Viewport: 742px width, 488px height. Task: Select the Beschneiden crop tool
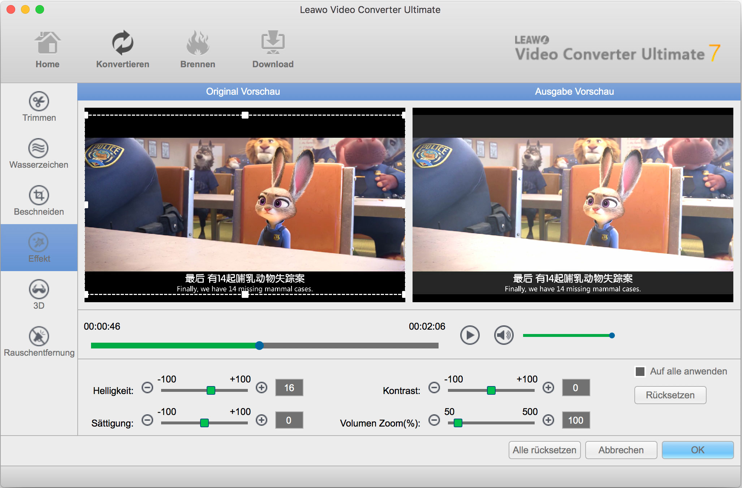point(39,201)
